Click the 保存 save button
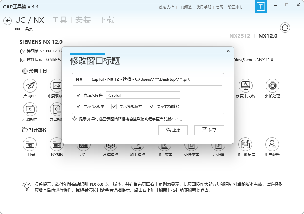The height and width of the screenshot is (214, 304). coord(209,130)
